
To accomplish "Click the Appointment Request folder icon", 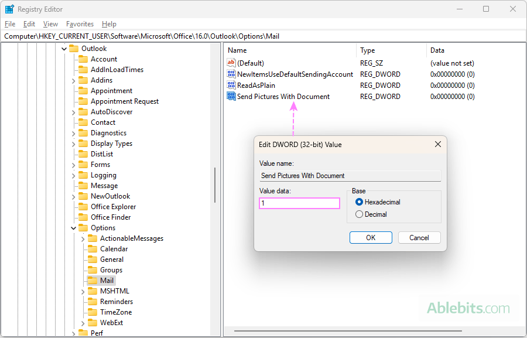I will click(83, 101).
